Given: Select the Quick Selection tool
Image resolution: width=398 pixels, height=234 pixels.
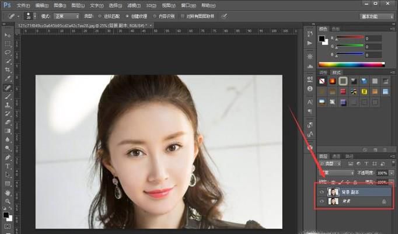Looking at the screenshot, I should (x=8, y=61).
